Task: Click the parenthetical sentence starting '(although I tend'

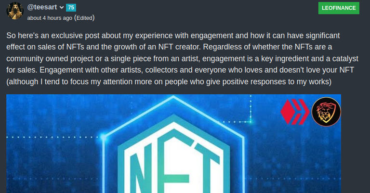Action: click(x=169, y=82)
